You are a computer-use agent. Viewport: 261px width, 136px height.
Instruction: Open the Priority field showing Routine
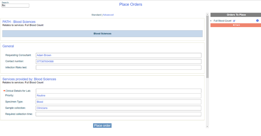[118, 96]
